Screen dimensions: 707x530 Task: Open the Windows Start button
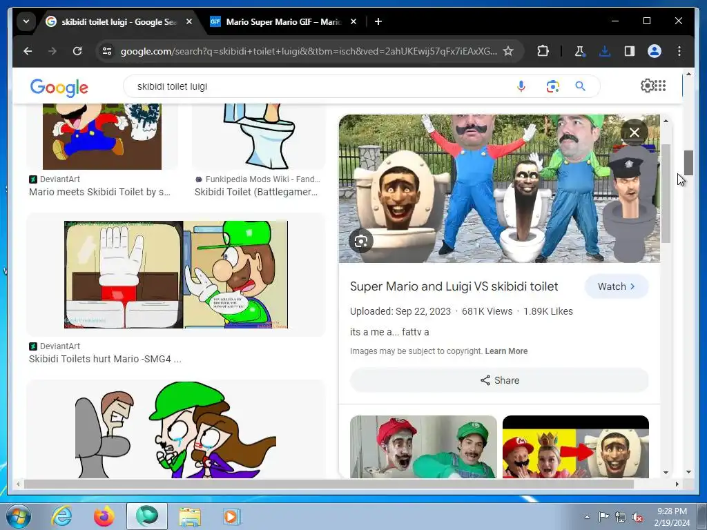[19, 516]
